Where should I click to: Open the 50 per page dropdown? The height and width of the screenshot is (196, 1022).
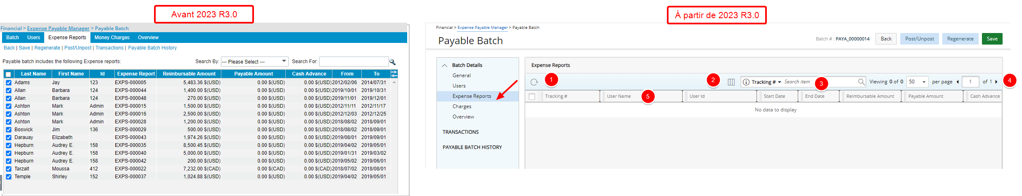918,82
